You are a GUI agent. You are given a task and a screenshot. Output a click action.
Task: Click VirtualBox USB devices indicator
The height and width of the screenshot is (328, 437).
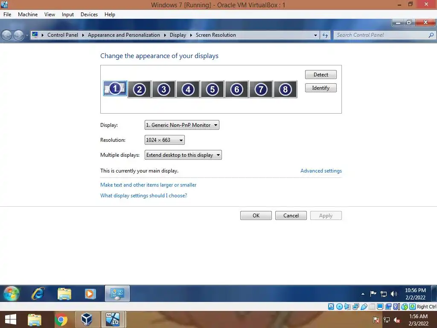(x=364, y=307)
